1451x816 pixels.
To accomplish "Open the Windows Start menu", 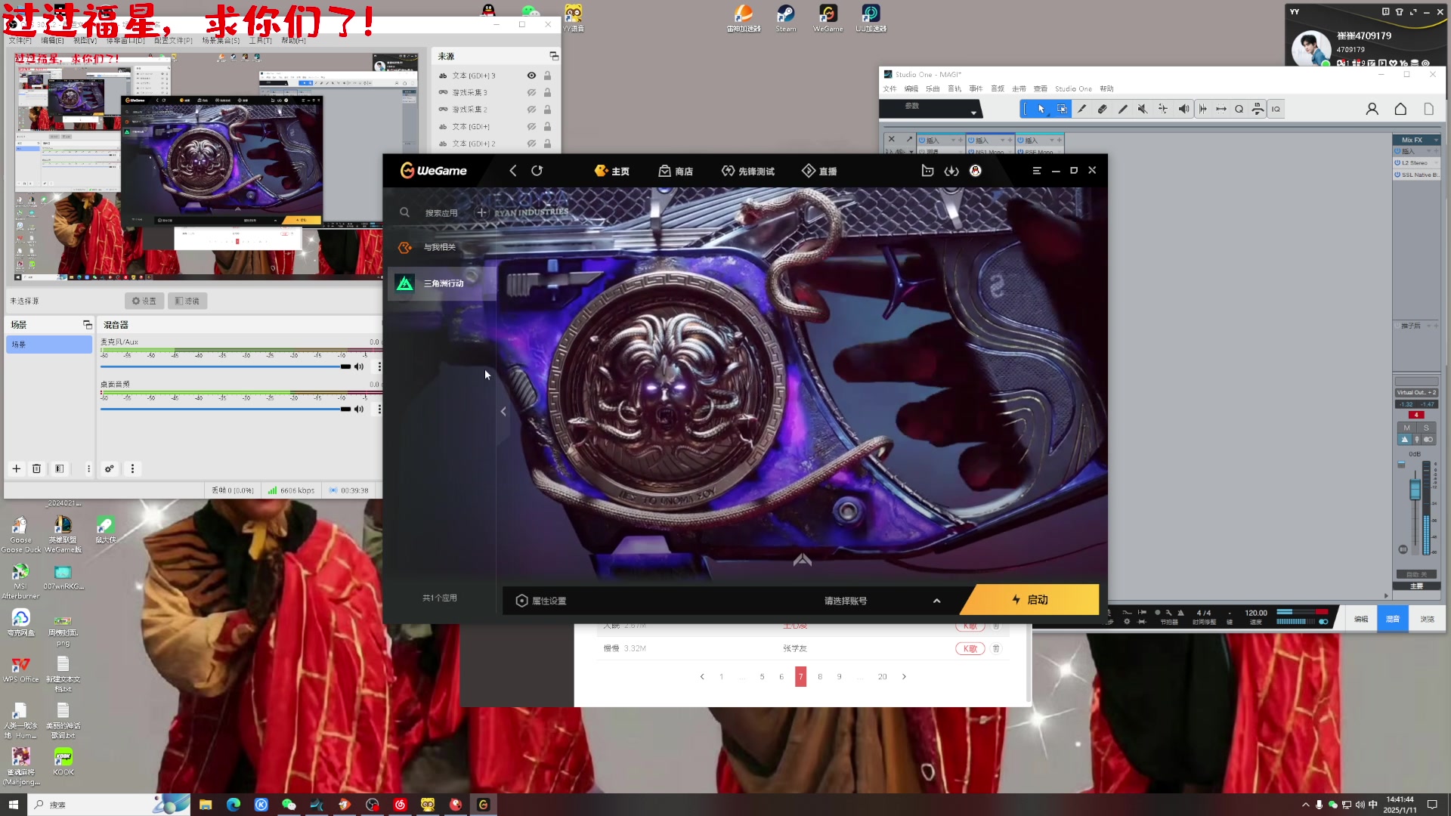I will click(x=13, y=805).
